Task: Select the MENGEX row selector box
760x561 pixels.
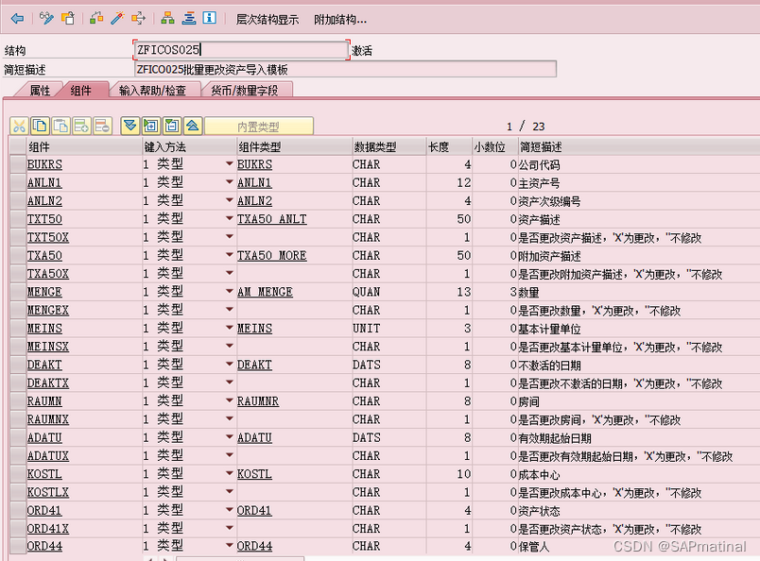Action: click(x=18, y=310)
